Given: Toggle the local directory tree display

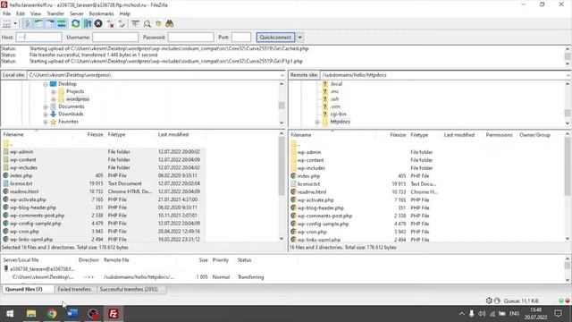Looking at the screenshot, I should [38, 24].
